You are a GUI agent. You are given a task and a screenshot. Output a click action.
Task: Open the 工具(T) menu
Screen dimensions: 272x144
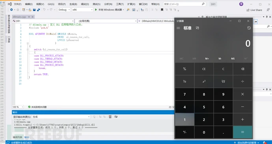[x=120, y=4]
